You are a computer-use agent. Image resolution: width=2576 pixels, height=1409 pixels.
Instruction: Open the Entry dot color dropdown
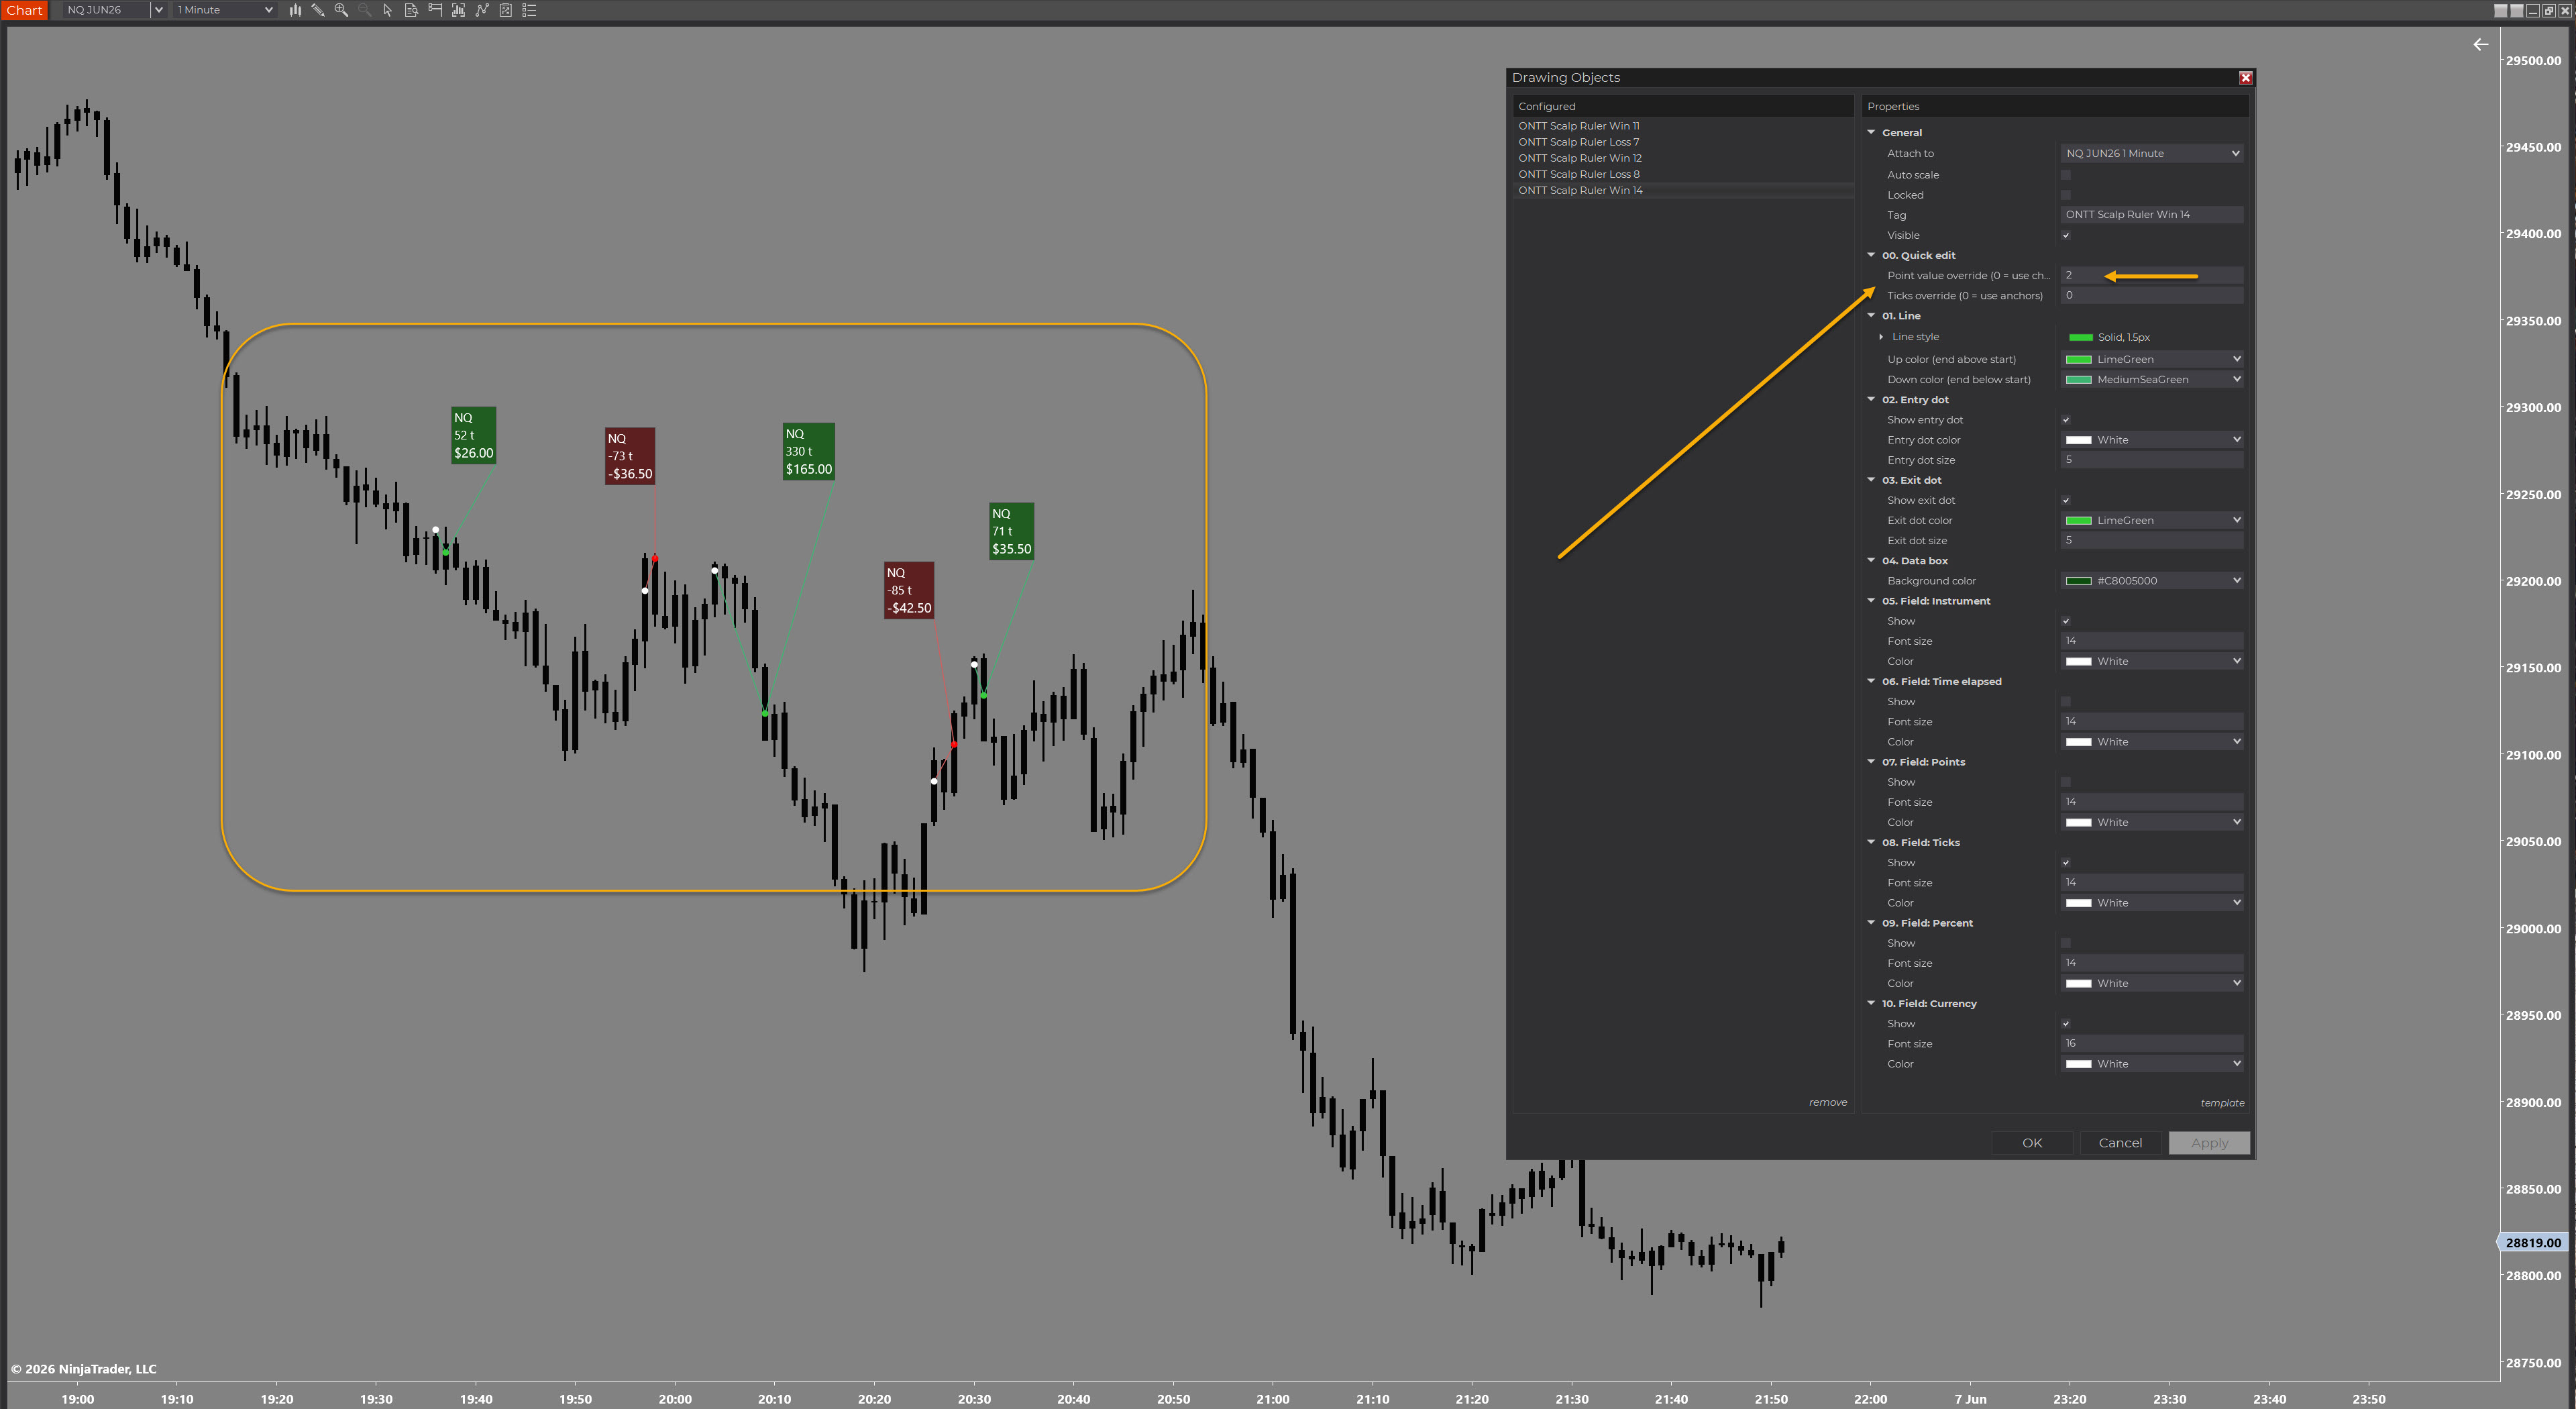point(2152,440)
